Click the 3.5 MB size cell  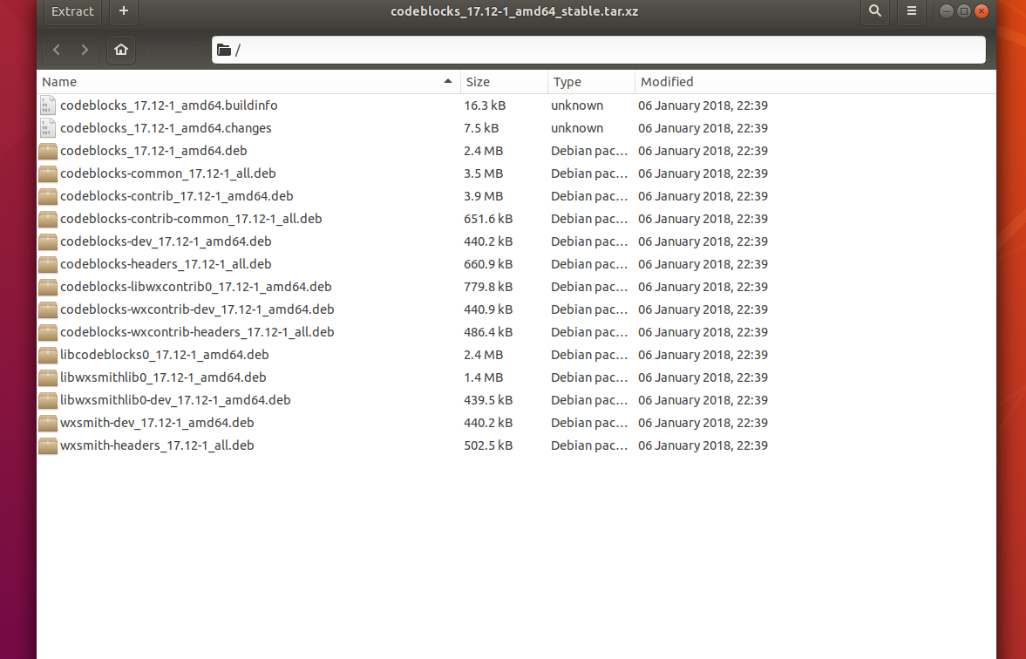[x=484, y=173]
